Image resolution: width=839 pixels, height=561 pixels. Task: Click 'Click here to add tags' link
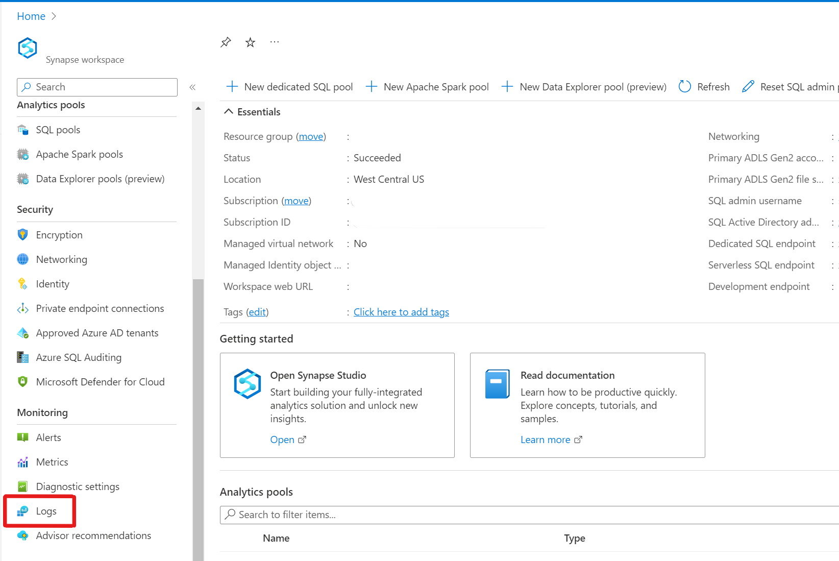(401, 312)
